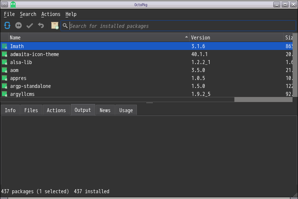Click the OctoPkg ghost icon in title bar
298x199 pixels.
(13, 5)
